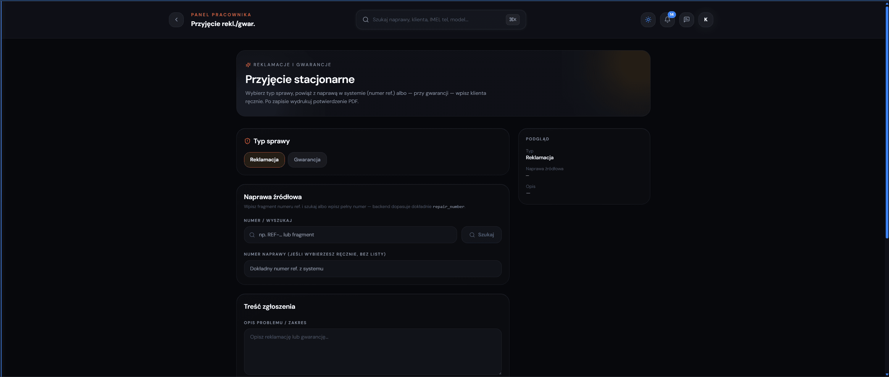Click the sparkle icon beside Reklamacje i Gwarancje
The image size is (889, 377).
point(248,65)
